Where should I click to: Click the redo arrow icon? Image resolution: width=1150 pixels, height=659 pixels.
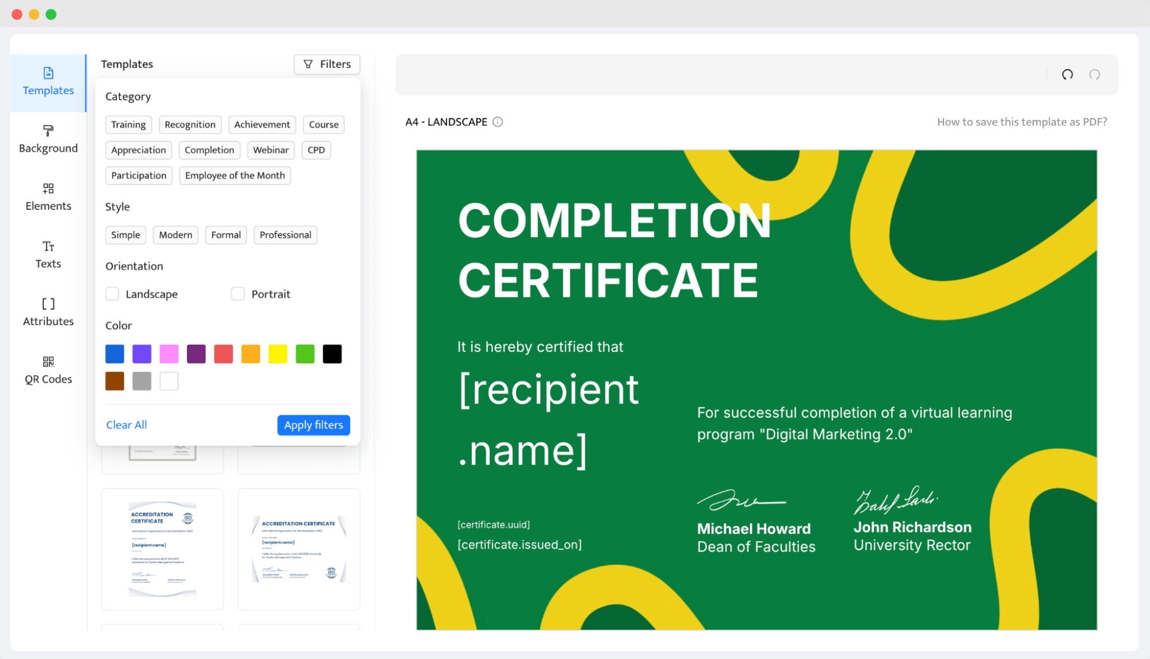point(1095,75)
